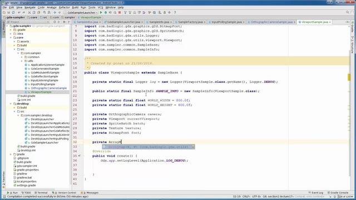Screen dimensions: 356x200
Task: Open the Terminal tool window button
Action: point(41,193)
